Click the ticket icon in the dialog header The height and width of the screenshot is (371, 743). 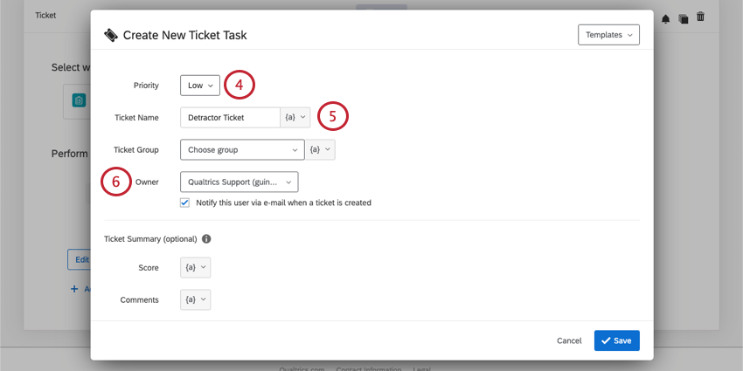(111, 35)
